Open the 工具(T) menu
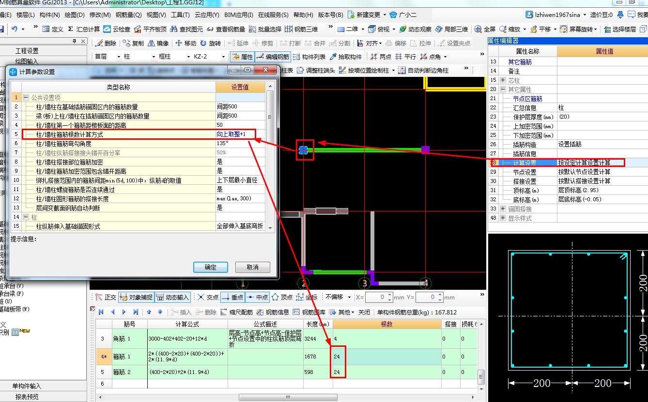The image size is (648, 402). pyautogui.click(x=181, y=15)
